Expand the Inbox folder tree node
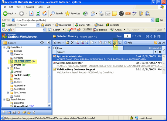This screenshot has height=121, width=167. [8, 68]
